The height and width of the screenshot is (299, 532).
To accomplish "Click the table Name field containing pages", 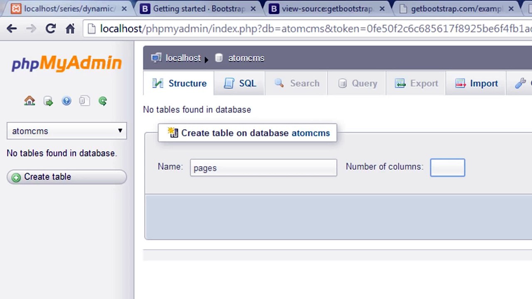I will [264, 168].
